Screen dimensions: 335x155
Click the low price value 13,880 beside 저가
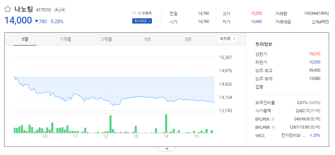pyautogui.click(x=256, y=22)
